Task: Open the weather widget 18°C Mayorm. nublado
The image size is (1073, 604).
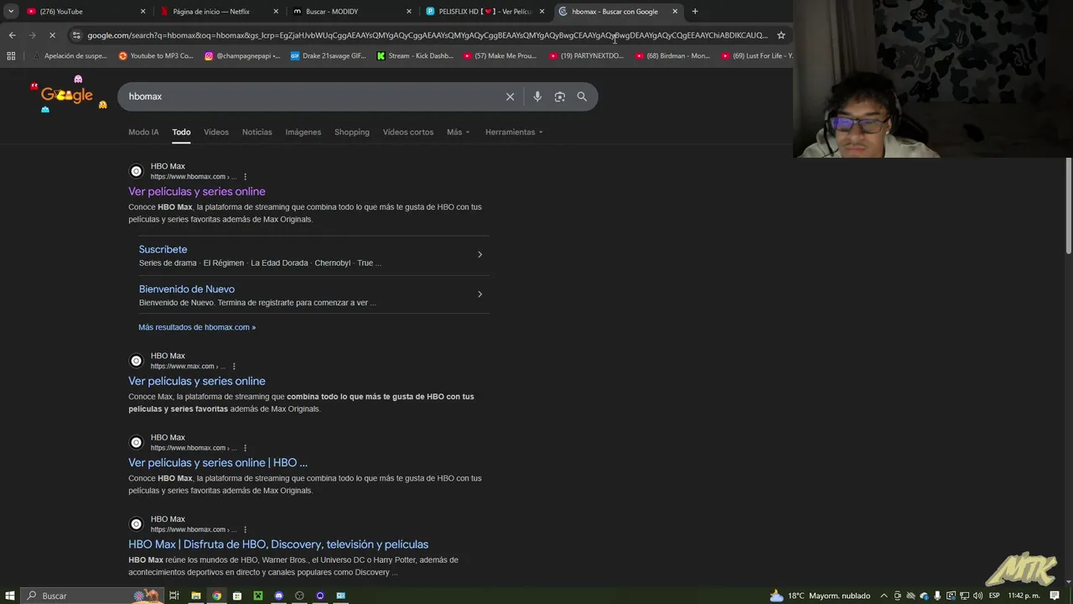Action: click(819, 596)
